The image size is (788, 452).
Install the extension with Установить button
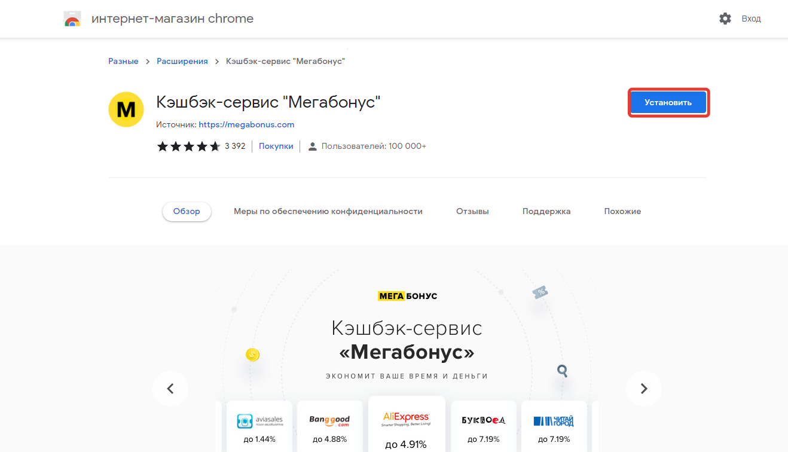tap(668, 103)
